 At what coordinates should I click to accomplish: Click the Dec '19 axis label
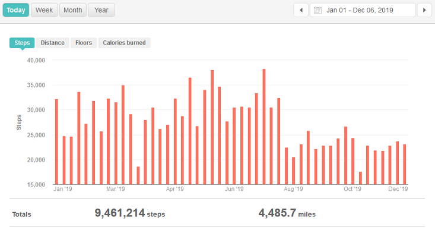tap(398, 189)
